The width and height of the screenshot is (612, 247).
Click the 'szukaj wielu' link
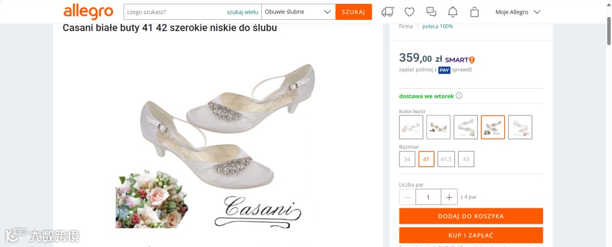click(x=242, y=12)
